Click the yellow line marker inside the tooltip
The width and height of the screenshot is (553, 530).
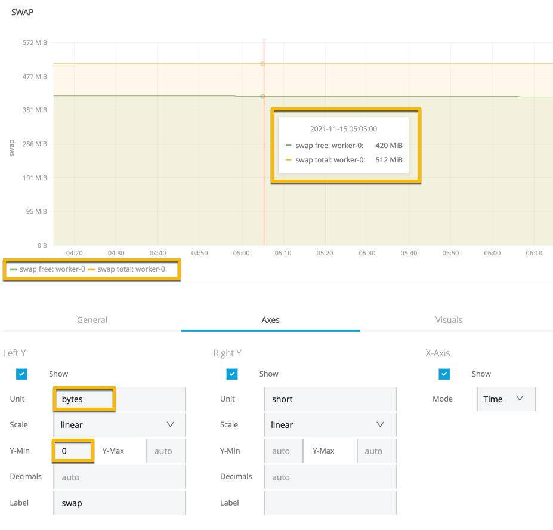[290, 159]
